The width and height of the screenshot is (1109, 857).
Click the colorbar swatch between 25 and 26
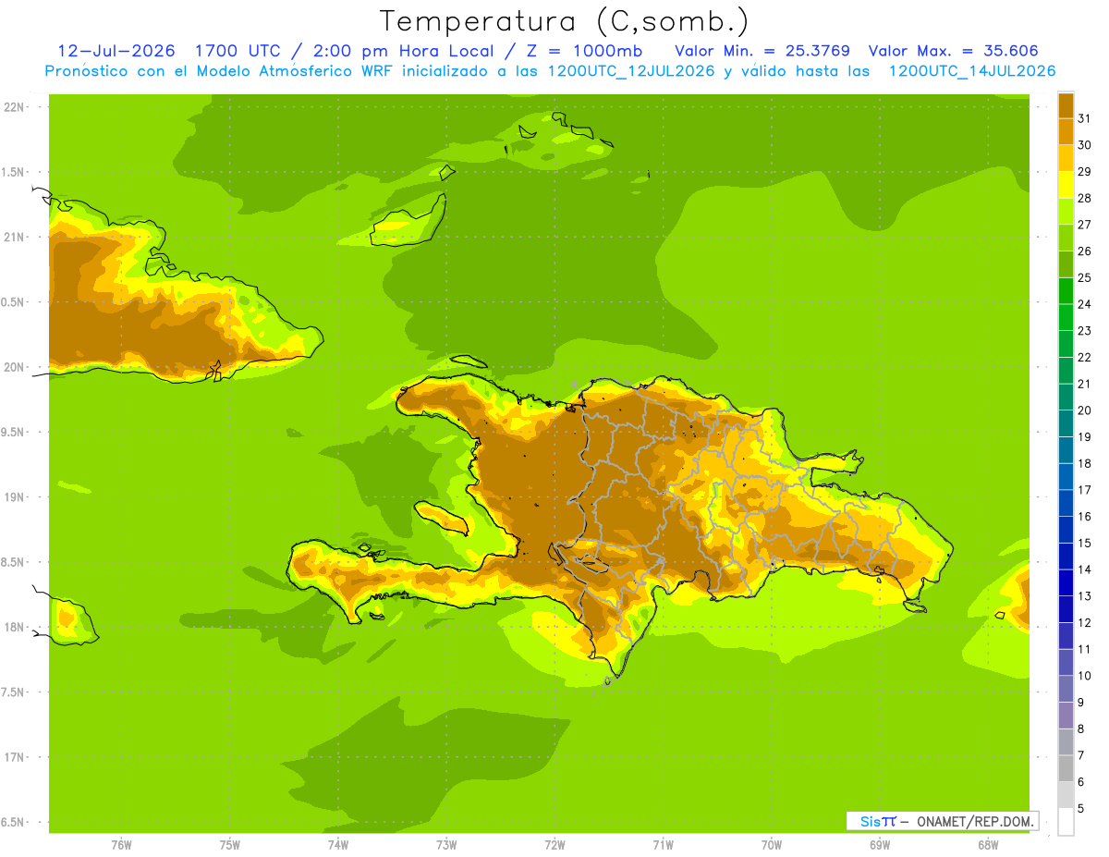coord(1066,264)
